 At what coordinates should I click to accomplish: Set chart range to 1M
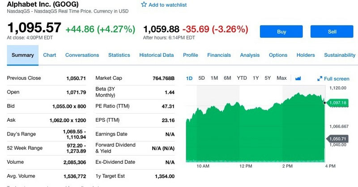point(214,78)
